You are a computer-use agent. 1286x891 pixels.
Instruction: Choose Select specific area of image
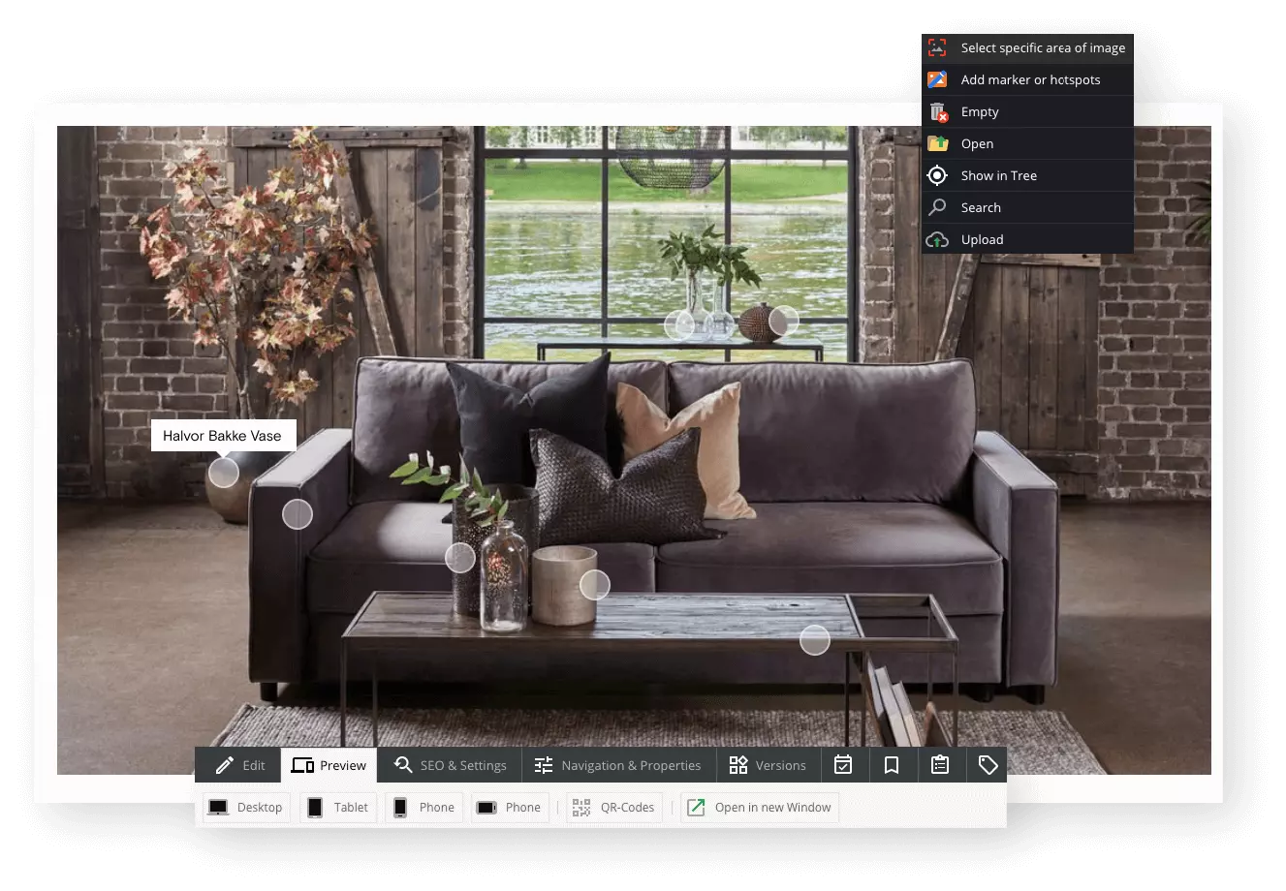(1027, 47)
